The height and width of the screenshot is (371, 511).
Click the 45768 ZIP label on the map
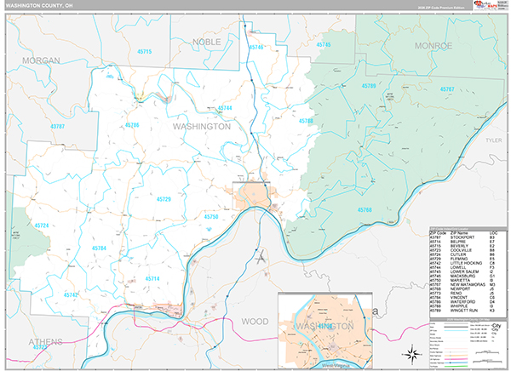click(365, 209)
